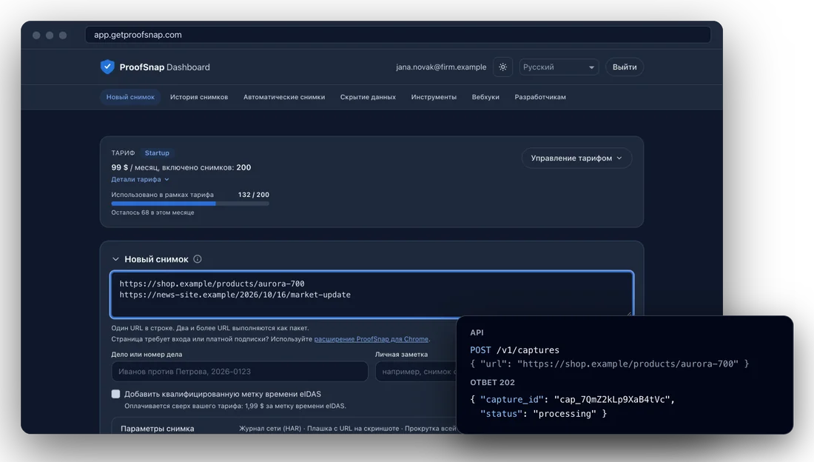Click the Параметры снимка row label
The height and width of the screenshot is (462, 814).
(158, 429)
